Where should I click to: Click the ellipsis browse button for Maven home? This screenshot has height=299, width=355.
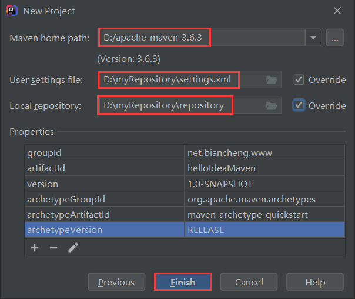(x=335, y=38)
